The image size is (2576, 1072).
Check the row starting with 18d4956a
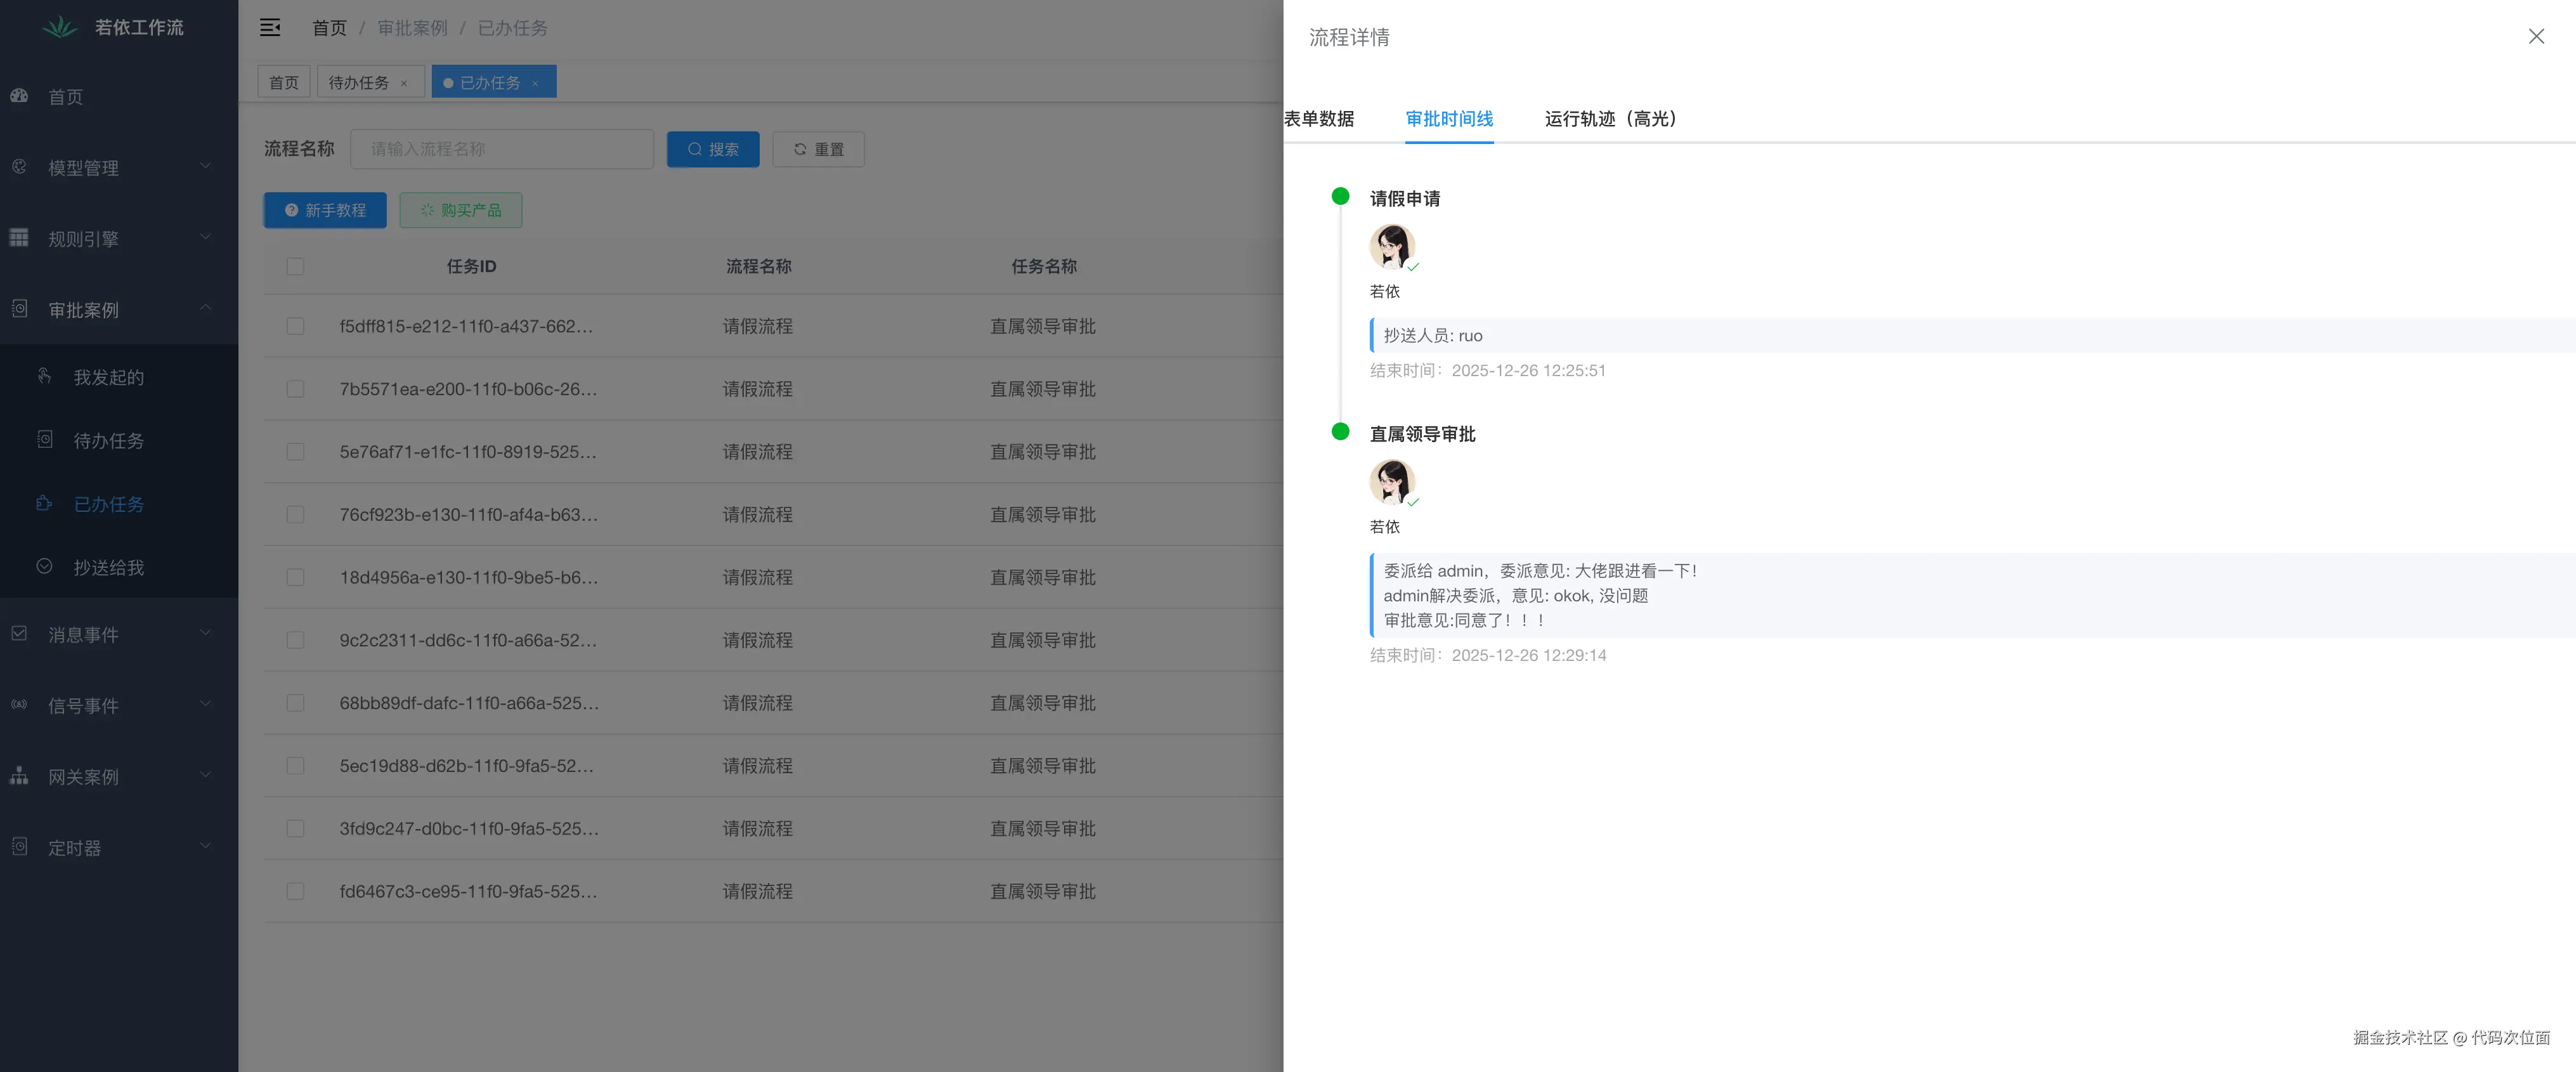click(295, 577)
